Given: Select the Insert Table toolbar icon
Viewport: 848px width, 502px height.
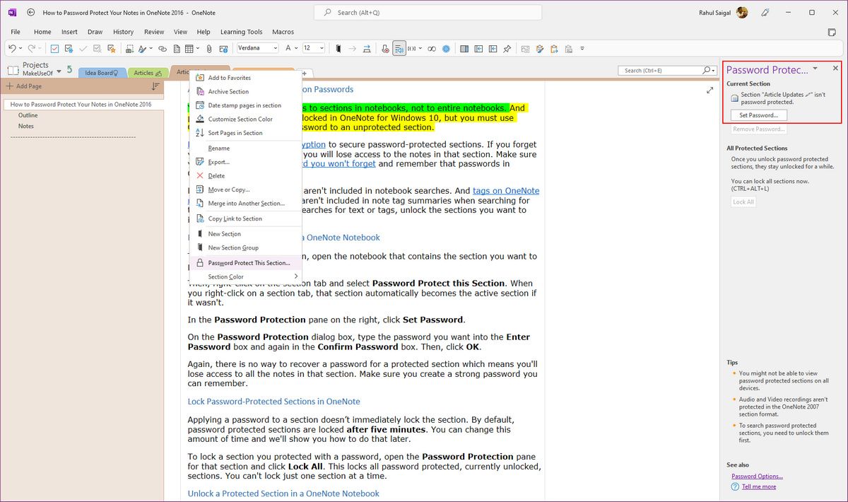Looking at the screenshot, I should coord(189,47).
